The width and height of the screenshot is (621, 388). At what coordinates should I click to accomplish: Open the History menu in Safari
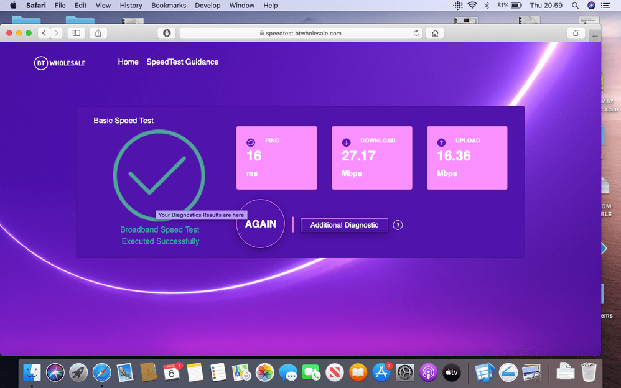(131, 6)
